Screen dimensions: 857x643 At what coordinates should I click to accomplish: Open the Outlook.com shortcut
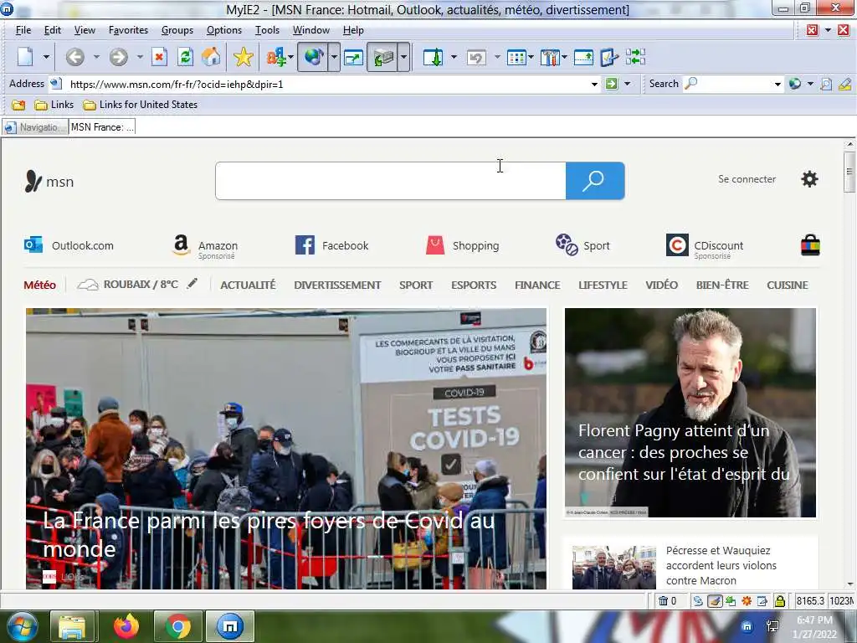tap(69, 245)
